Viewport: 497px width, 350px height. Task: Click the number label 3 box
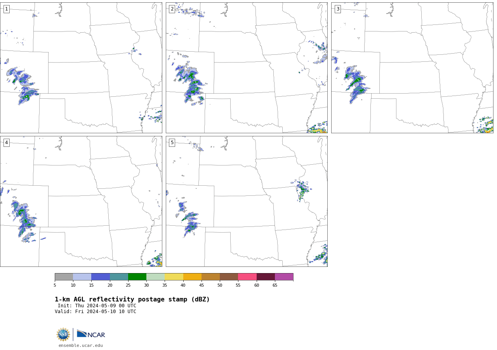pyautogui.click(x=337, y=9)
